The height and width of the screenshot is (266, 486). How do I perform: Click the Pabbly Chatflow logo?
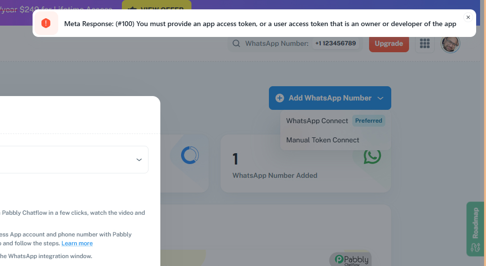click(350, 260)
